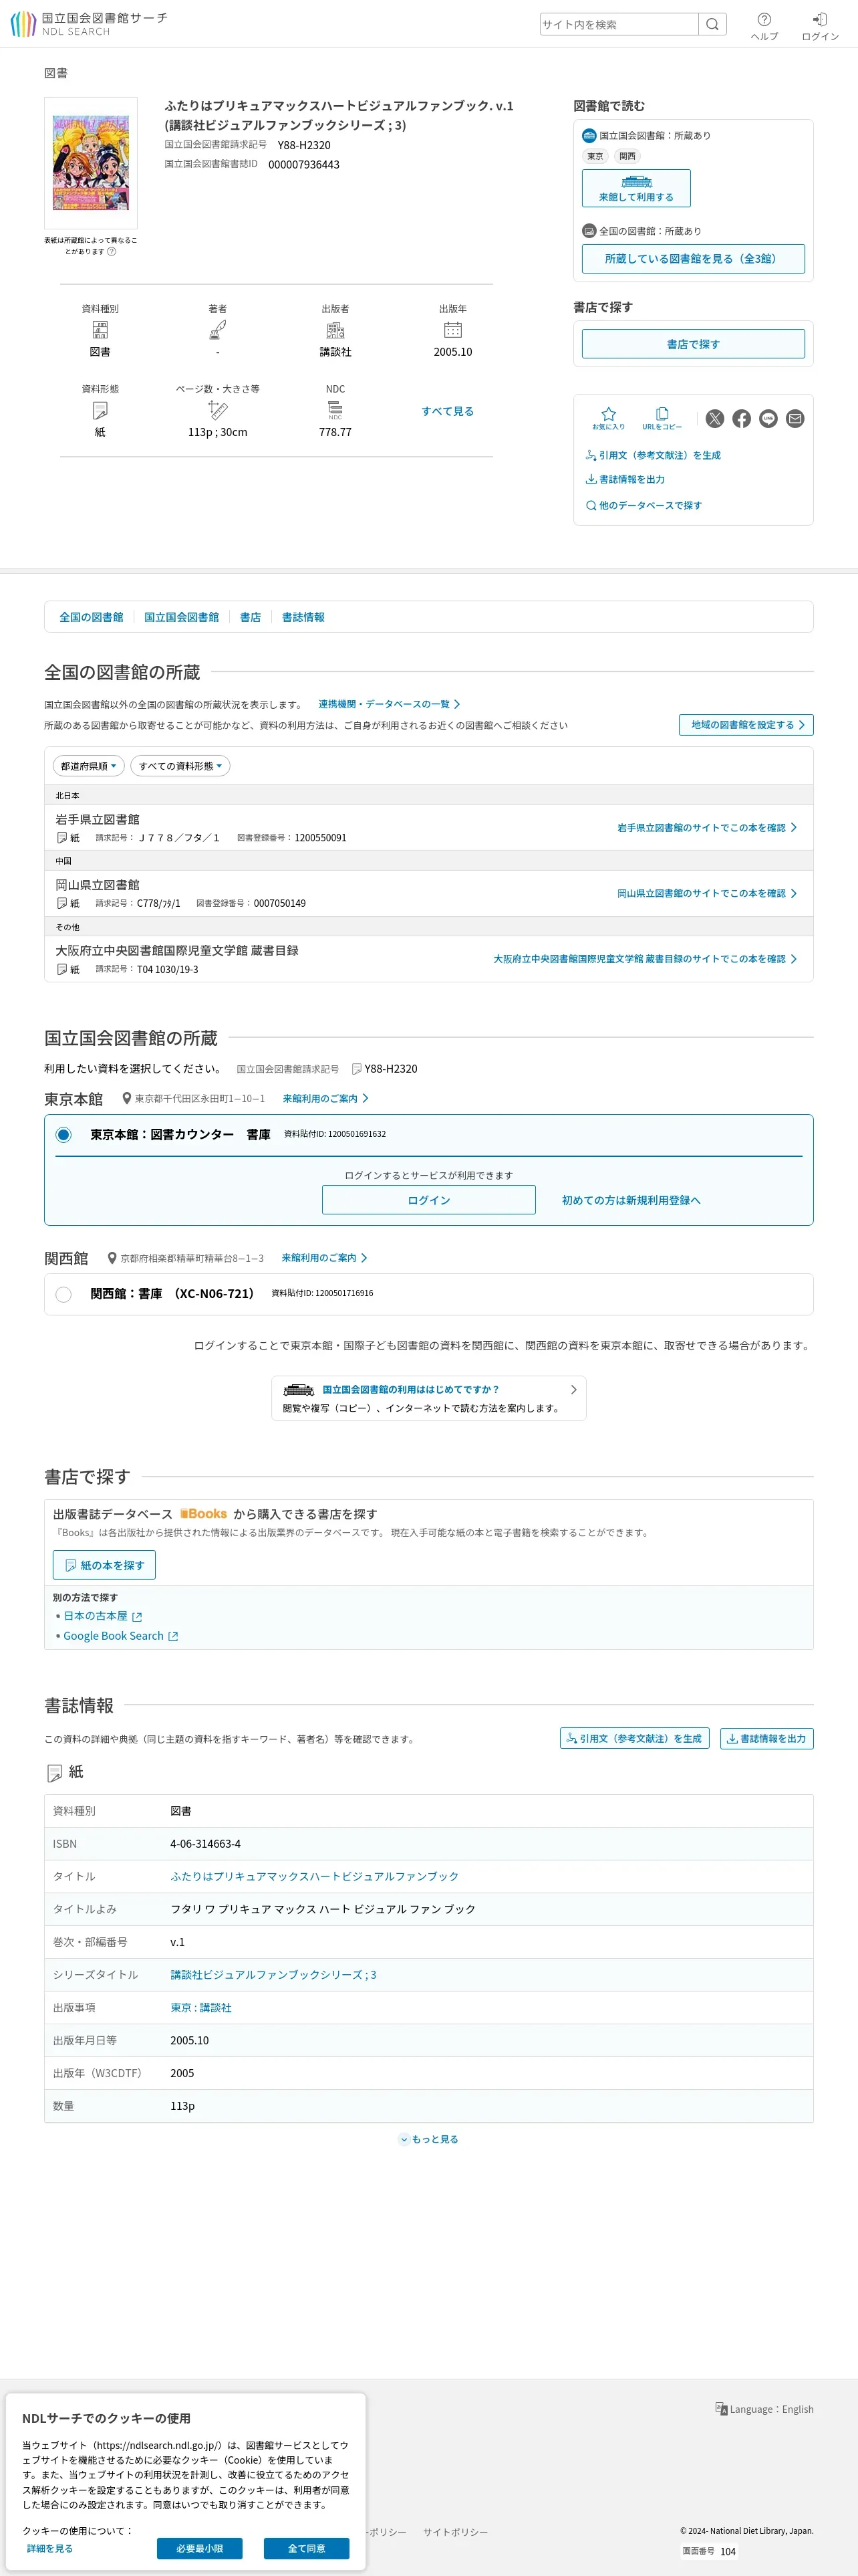Share by email envelope icon

tap(795, 419)
